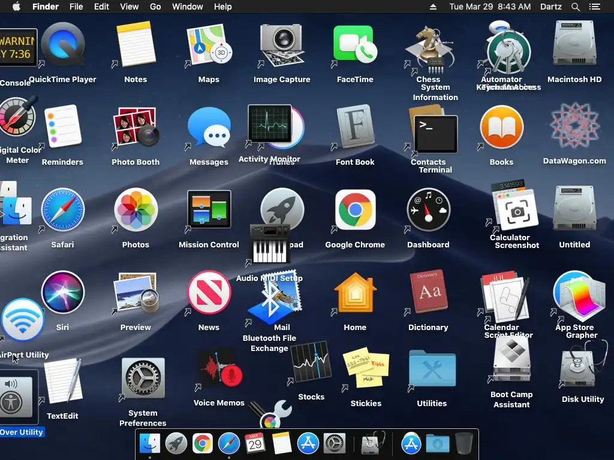Open the Messages desktop icon

coord(209,126)
